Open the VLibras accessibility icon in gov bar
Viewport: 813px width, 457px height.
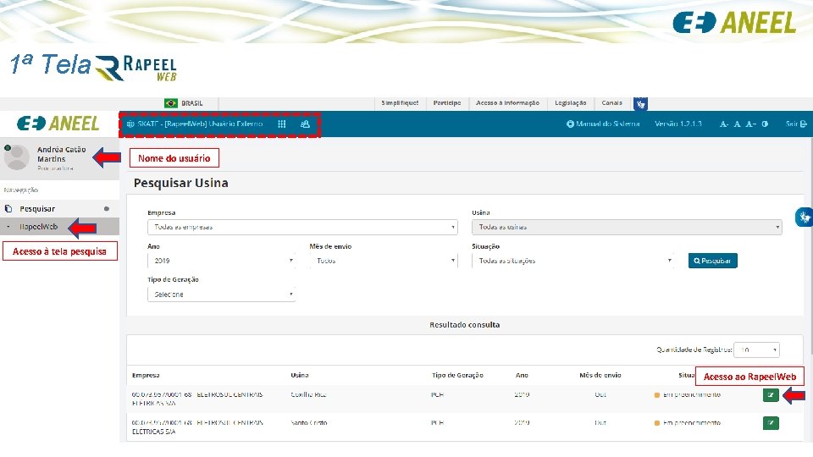click(640, 104)
